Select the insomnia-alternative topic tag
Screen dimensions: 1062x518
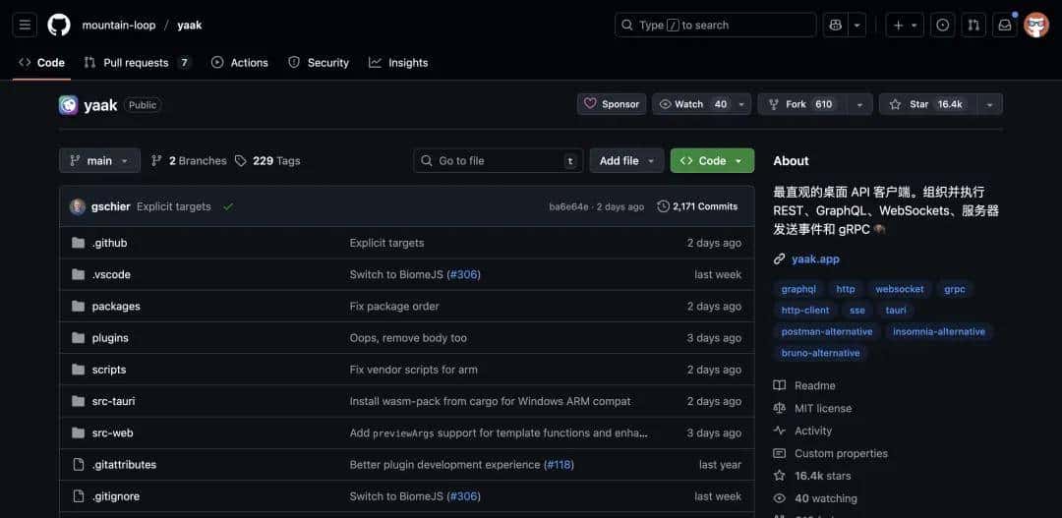[x=939, y=332]
